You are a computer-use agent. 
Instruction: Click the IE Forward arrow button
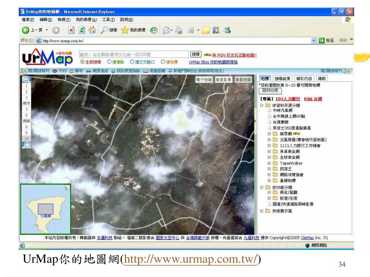coord(56,30)
